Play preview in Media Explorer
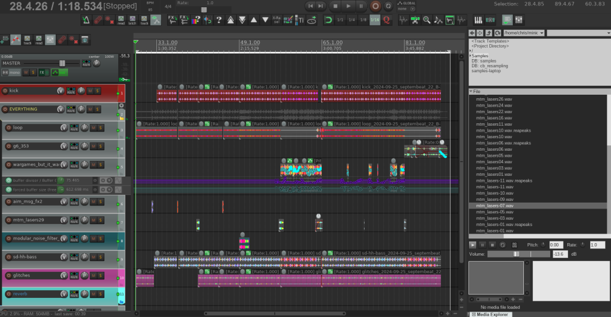This screenshot has width=611, height=317. [473, 245]
